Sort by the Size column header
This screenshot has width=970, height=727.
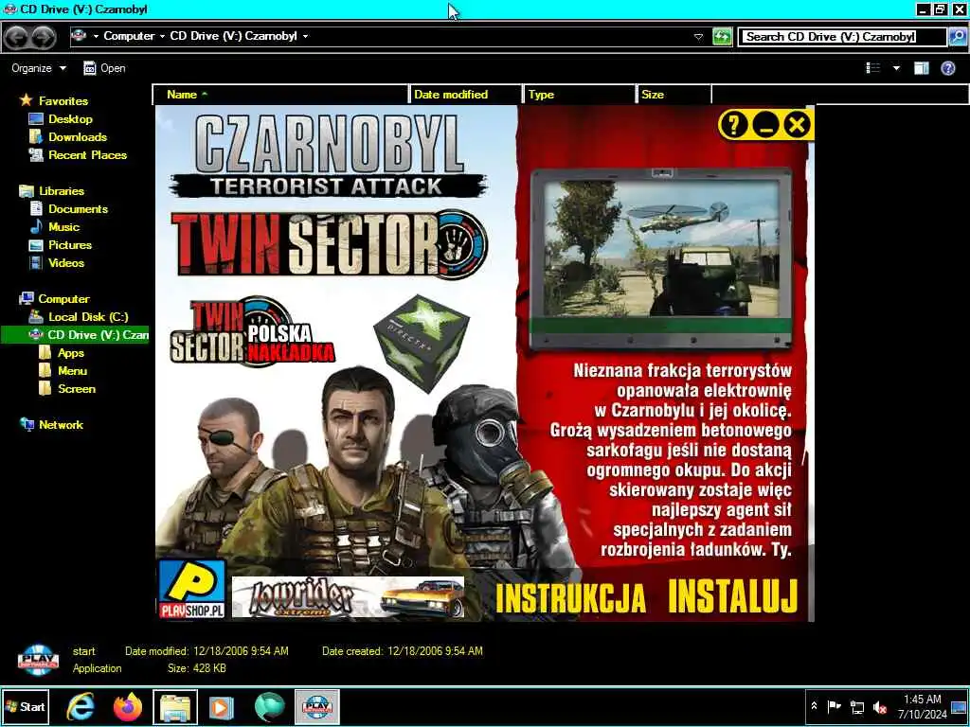pyautogui.click(x=674, y=94)
